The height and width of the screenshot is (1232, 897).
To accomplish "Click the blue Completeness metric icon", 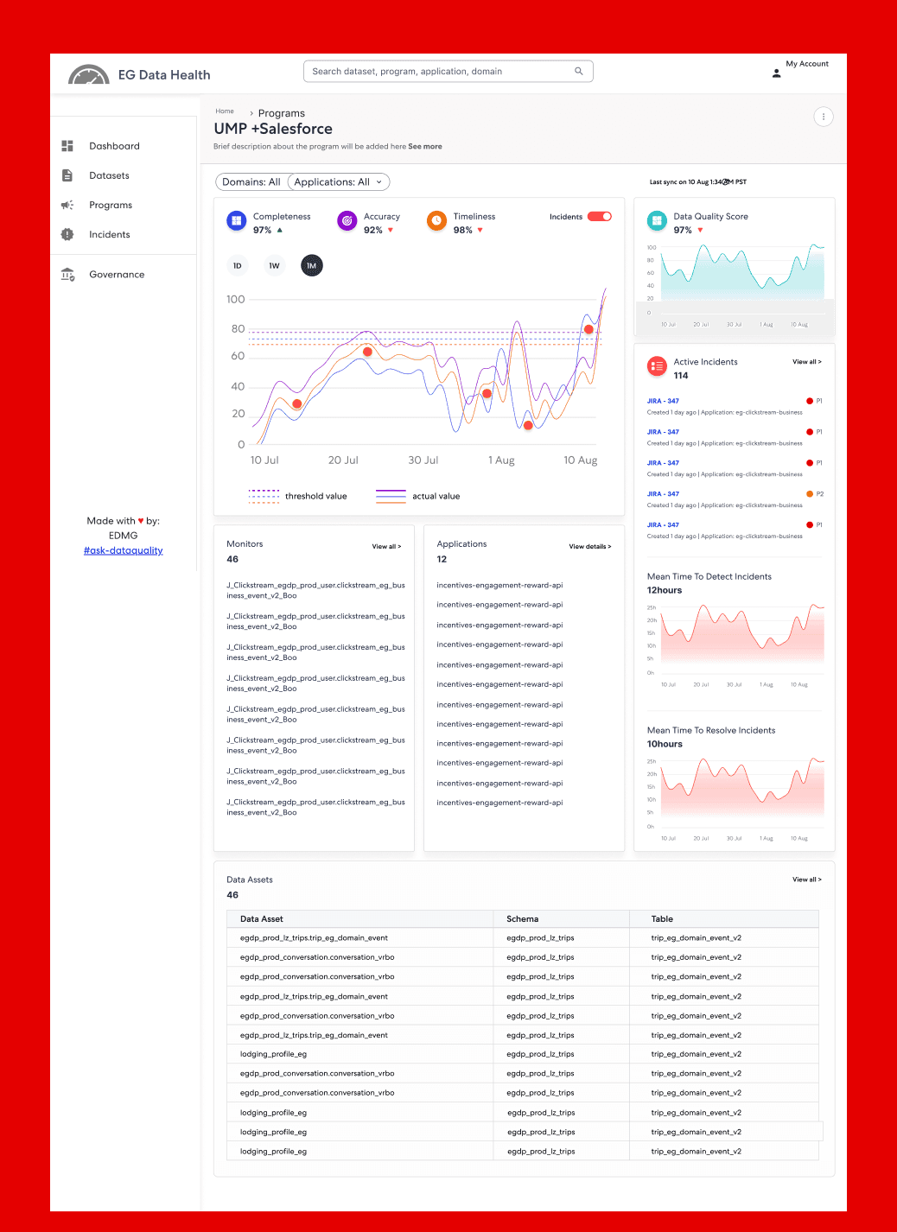I will [237, 221].
